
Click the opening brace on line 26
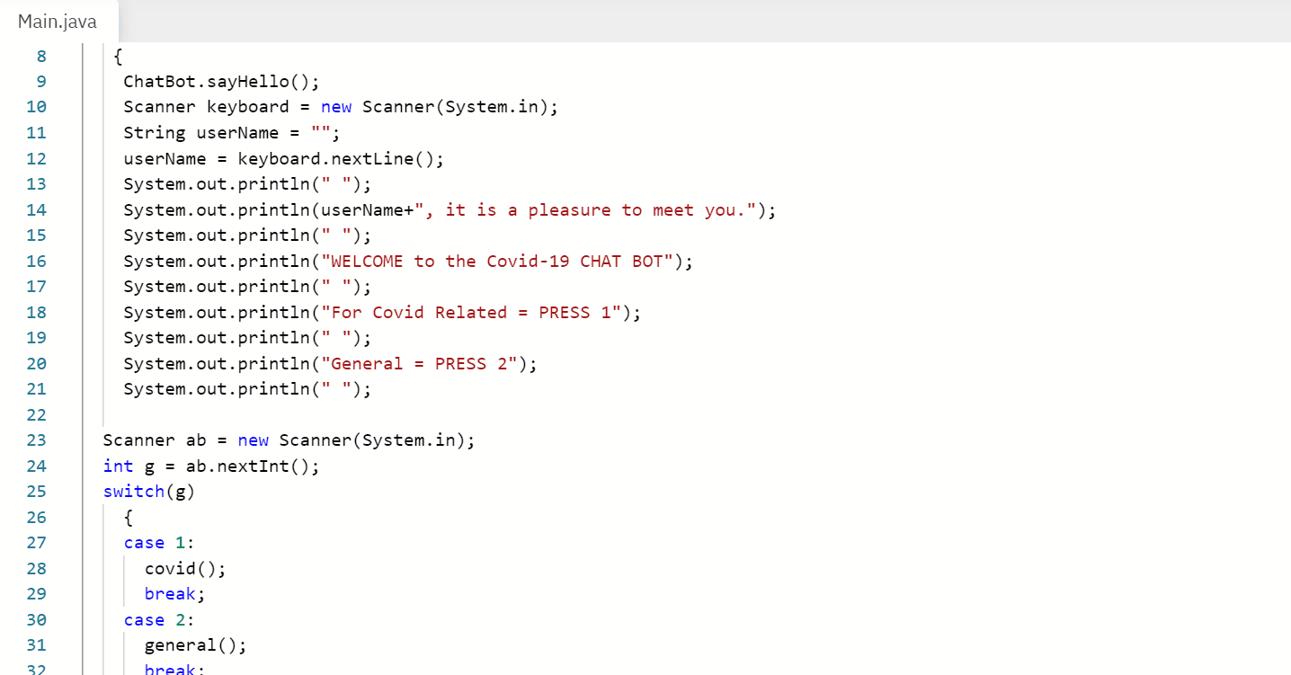pyautogui.click(x=129, y=518)
